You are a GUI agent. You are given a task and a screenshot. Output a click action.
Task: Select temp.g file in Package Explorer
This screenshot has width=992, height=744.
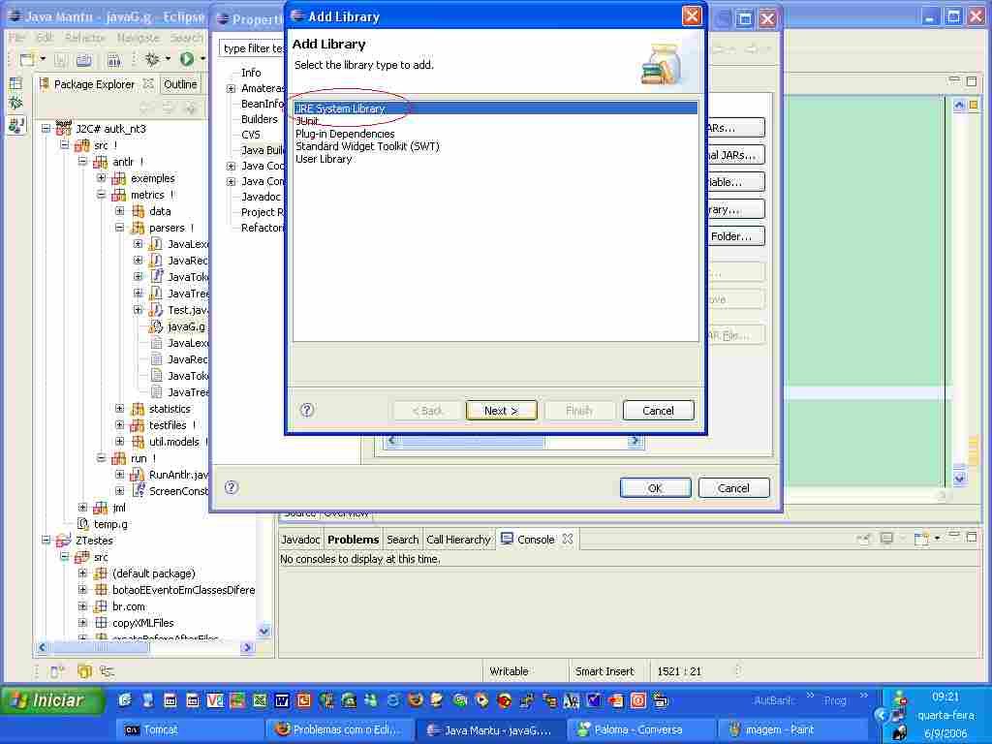tap(109, 524)
